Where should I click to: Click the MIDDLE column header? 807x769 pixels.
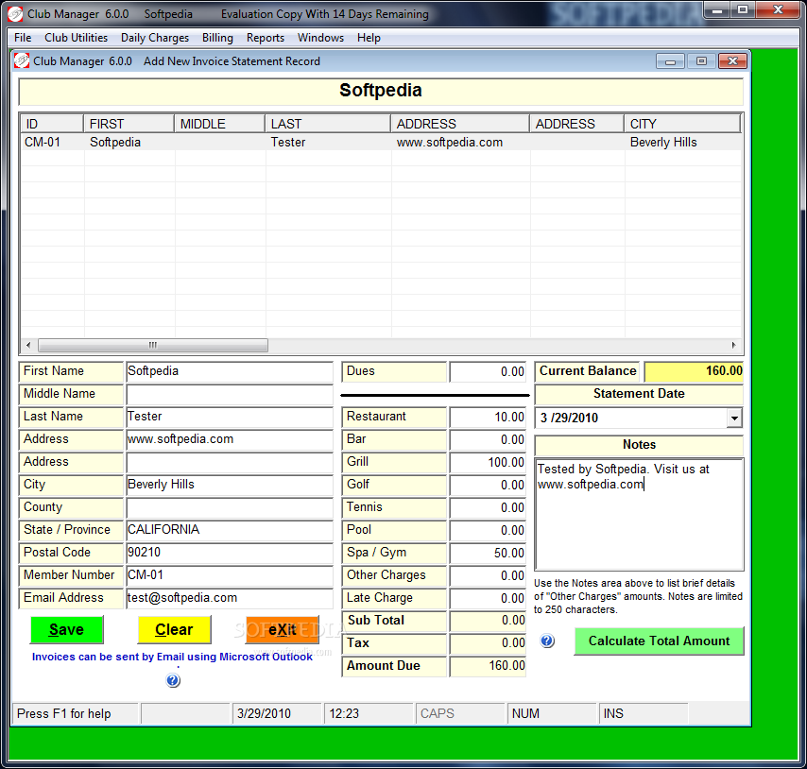220,124
